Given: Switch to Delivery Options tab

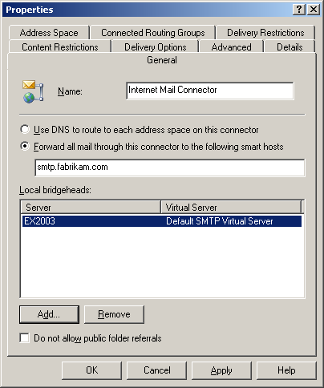Looking at the screenshot, I should 156,47.
